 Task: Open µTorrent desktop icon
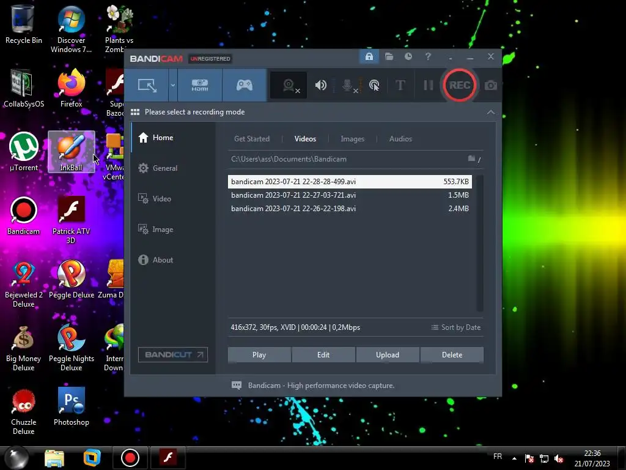(24, 152)
